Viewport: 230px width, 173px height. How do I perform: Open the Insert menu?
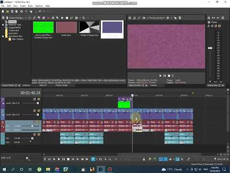coord(23,6)
